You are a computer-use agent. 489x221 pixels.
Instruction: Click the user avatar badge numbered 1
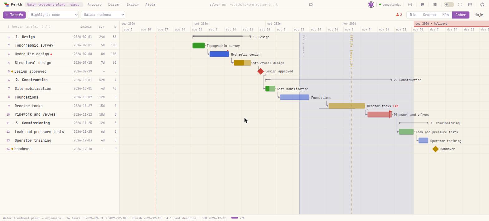coord(371,5)
